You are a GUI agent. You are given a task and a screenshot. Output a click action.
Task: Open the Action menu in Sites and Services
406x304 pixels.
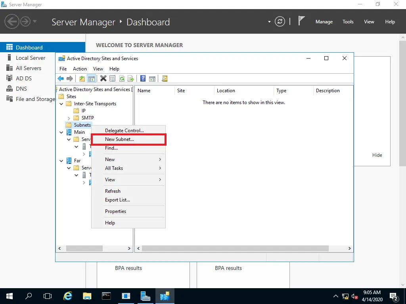click(x=80, y=69)
